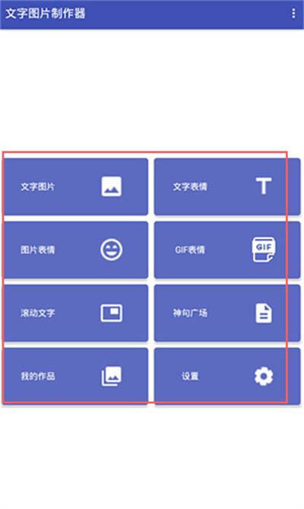Viewport: 304px width, 509px height.
Task: Tap the scrolling screen icon for 滚动文字
Action: [x=111, y=313]
